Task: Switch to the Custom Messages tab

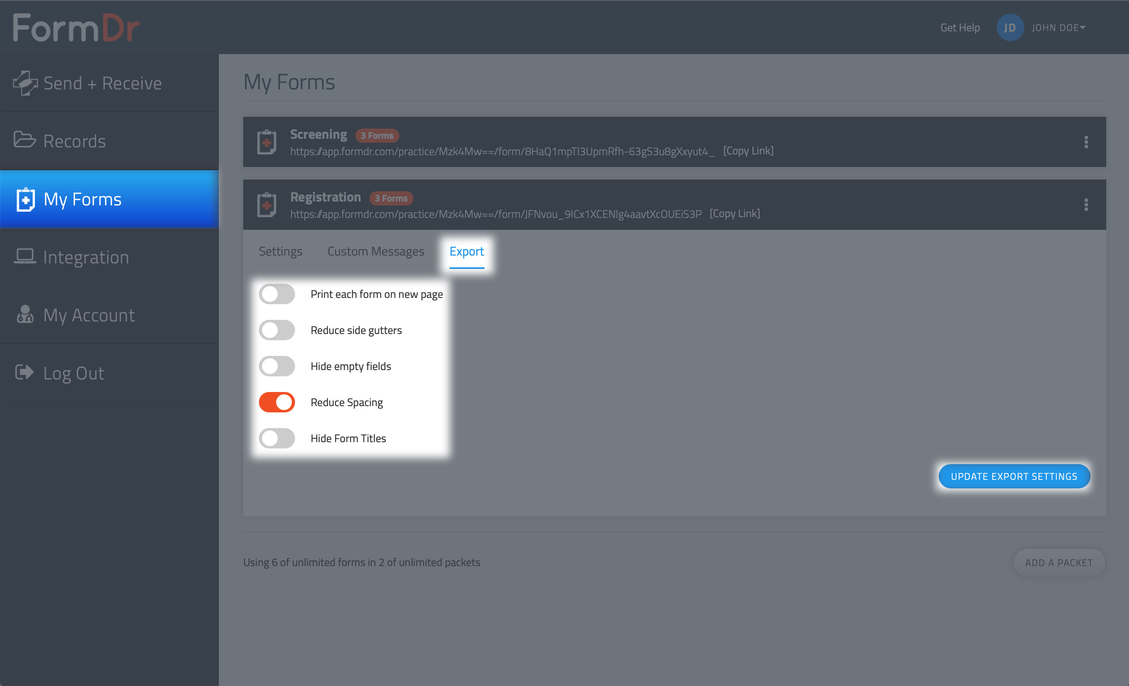Action: (376, 251)
